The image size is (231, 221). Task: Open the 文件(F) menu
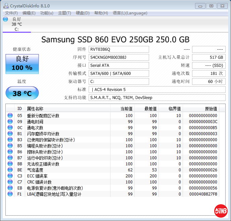tap(11, 13)
